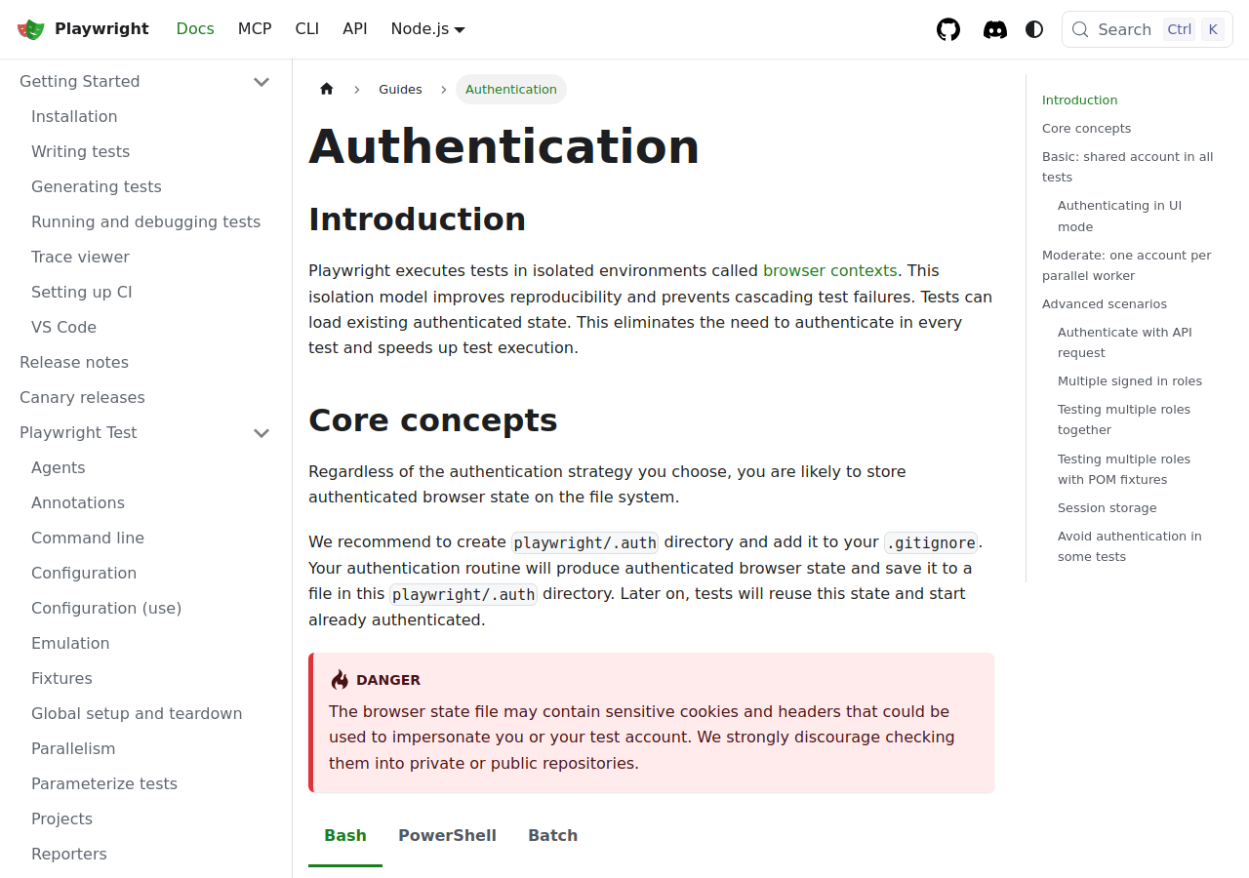This screenshot has height=878, width=1249.
Task: Click the Playwright Test sidebar label
Action: 78,433
